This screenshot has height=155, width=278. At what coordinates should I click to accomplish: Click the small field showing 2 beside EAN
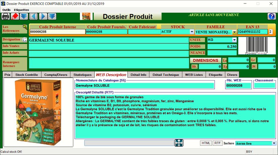270,32
